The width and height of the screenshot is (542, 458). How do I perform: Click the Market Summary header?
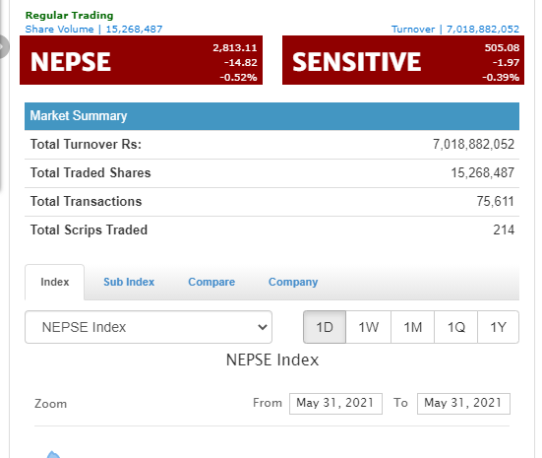(x=271, y=116)
